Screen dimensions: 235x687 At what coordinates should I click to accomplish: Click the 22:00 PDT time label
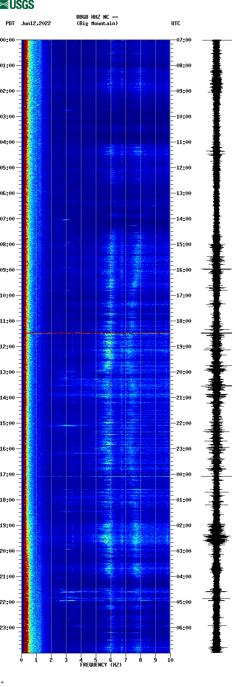tap(8, 602)
